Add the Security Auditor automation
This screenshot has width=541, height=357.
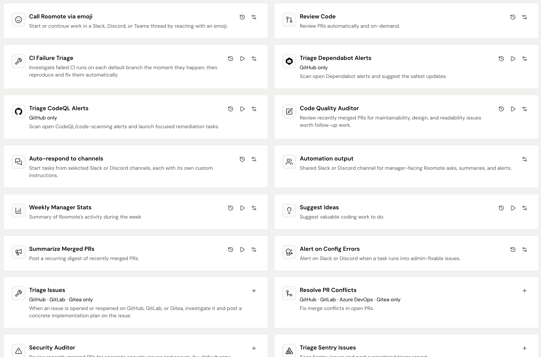point(254,348)
